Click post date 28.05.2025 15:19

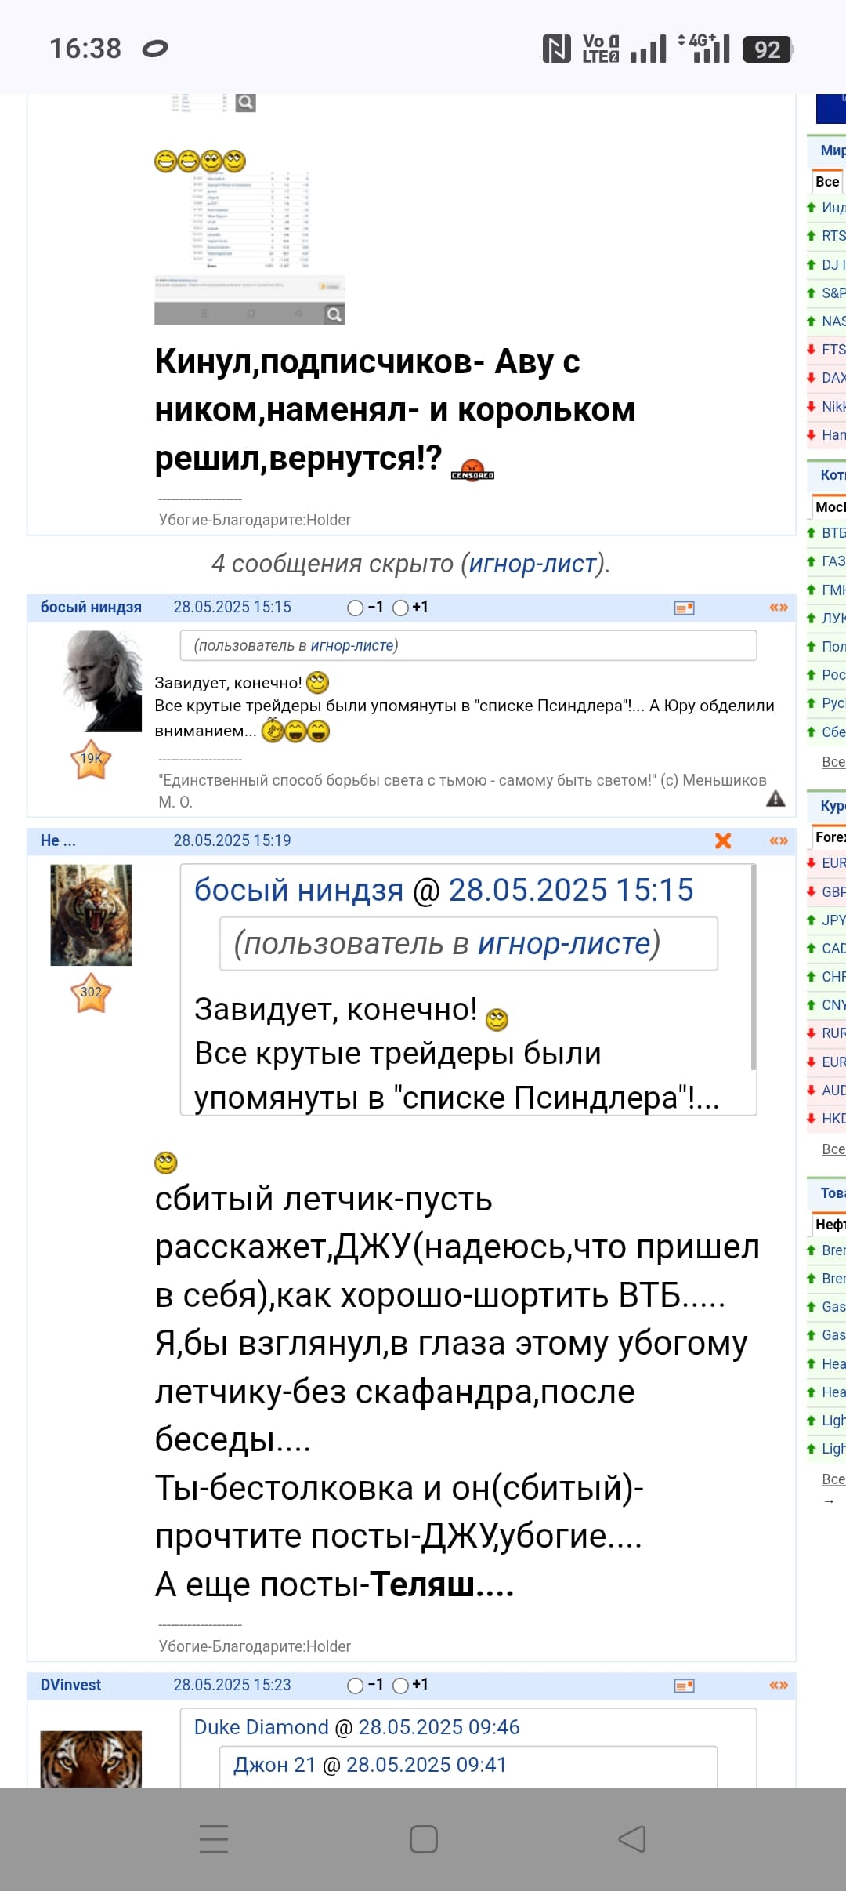232,840
